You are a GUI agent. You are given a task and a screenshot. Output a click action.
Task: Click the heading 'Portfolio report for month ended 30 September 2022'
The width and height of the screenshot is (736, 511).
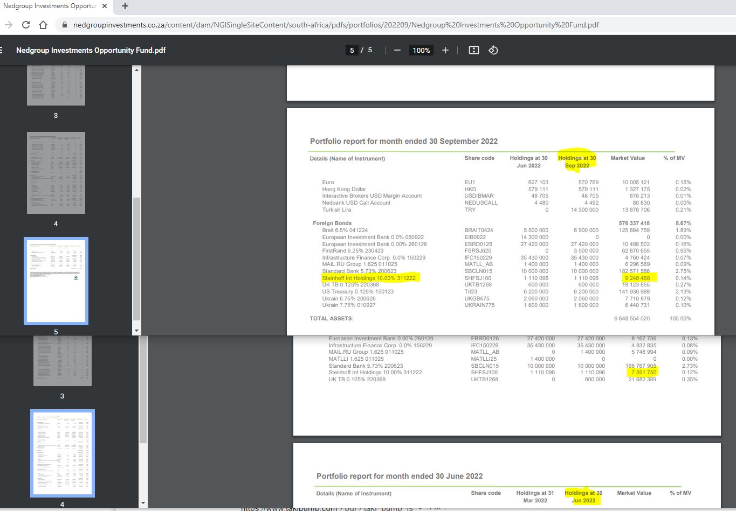point(404,141)
